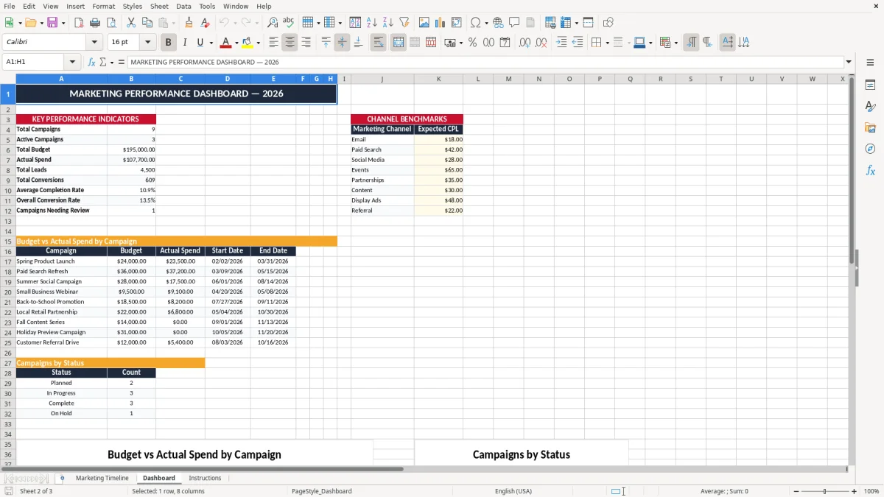
Task: Click the formula input line
Action: (485, 63)
